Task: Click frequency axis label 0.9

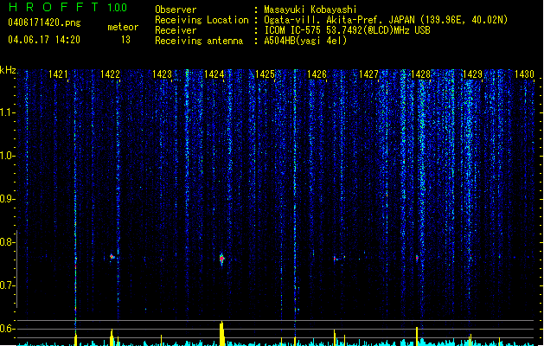Action: pos(8,199)
